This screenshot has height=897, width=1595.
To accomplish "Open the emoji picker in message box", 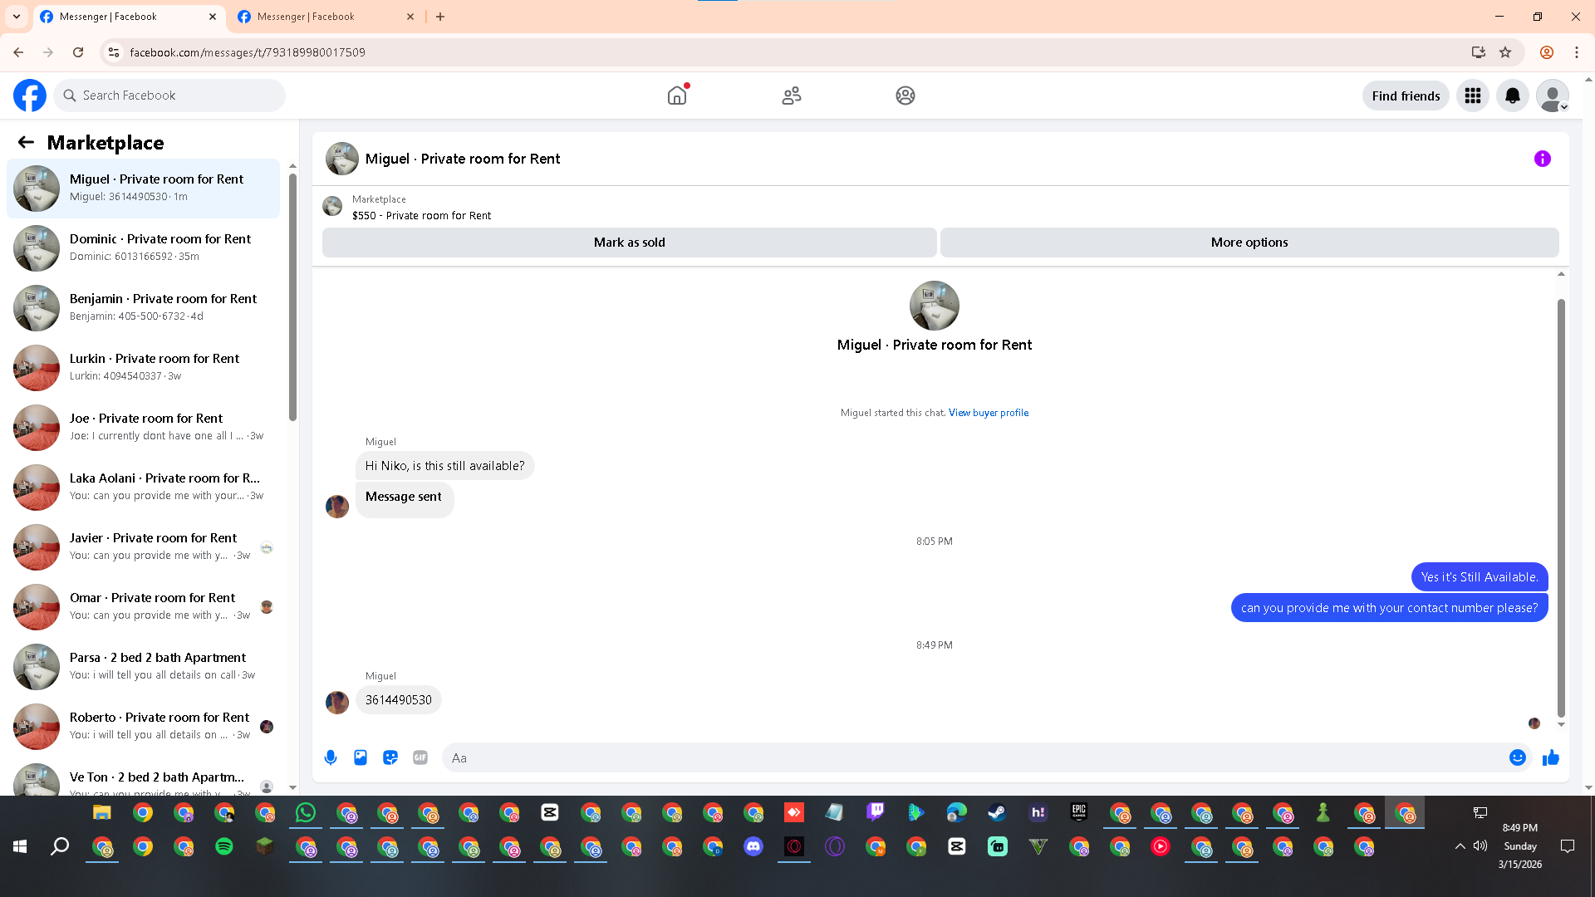I will pyautogui.click(x=1518, y=757).
